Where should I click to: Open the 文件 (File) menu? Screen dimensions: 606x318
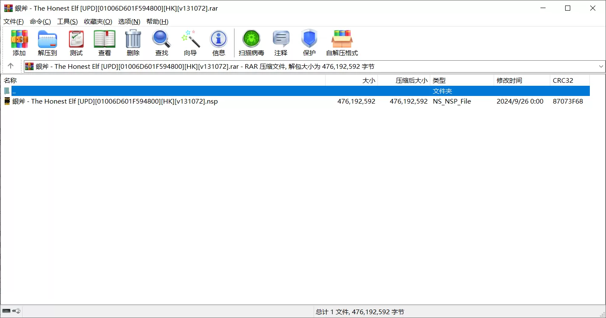[x=13, y=21]
